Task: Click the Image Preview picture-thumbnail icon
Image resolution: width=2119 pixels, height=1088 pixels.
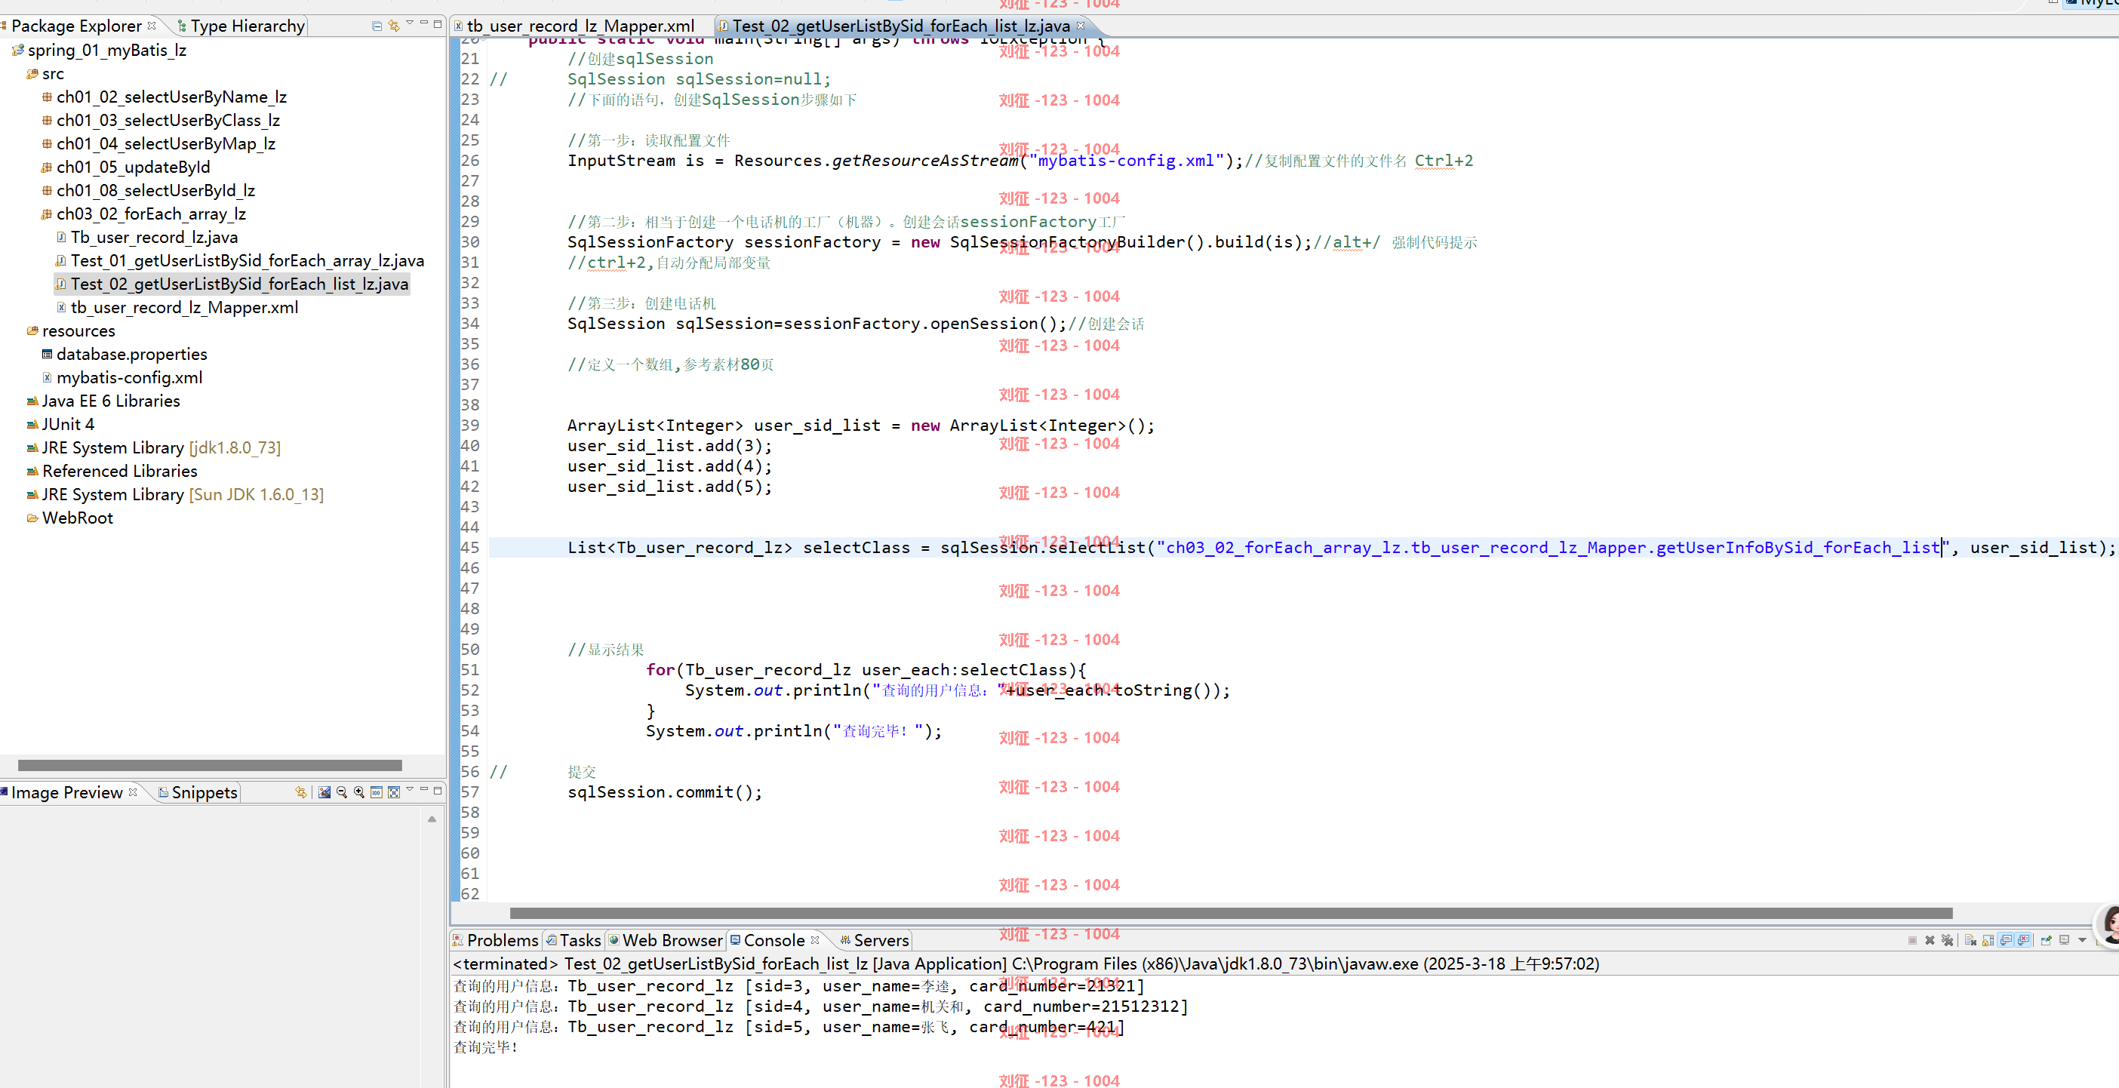Action: coord(325,792)
